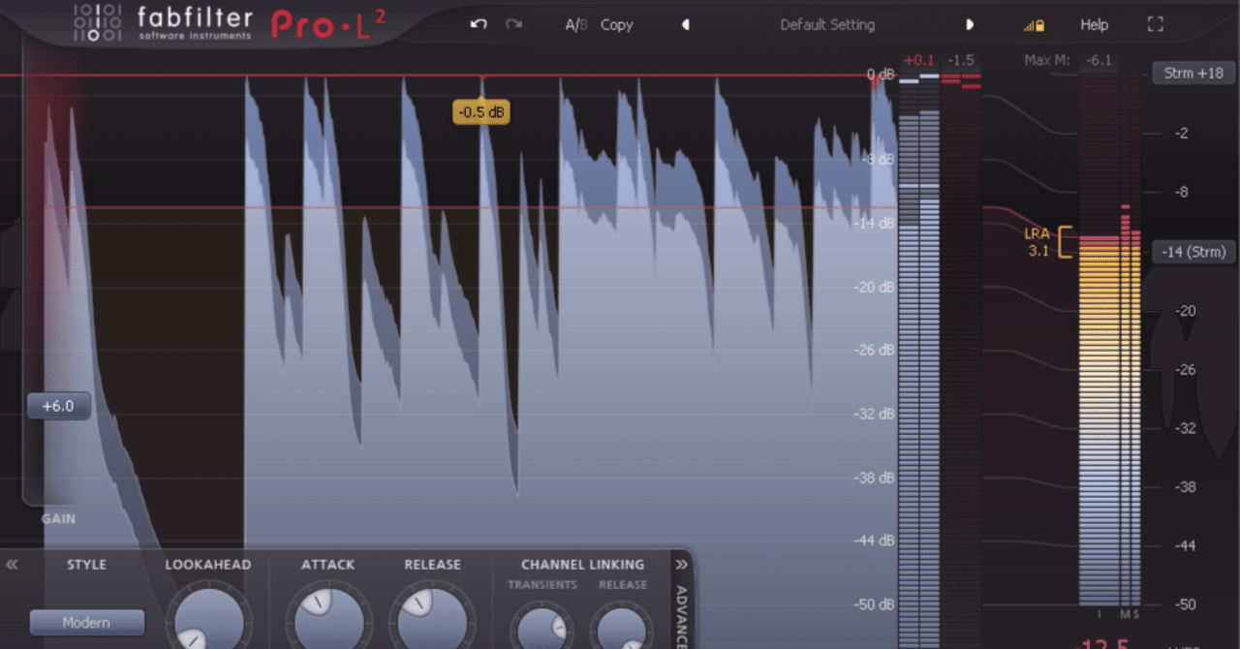Redo the last undone change
This screenshot has height=649, width=1240.
coord(513,24)
